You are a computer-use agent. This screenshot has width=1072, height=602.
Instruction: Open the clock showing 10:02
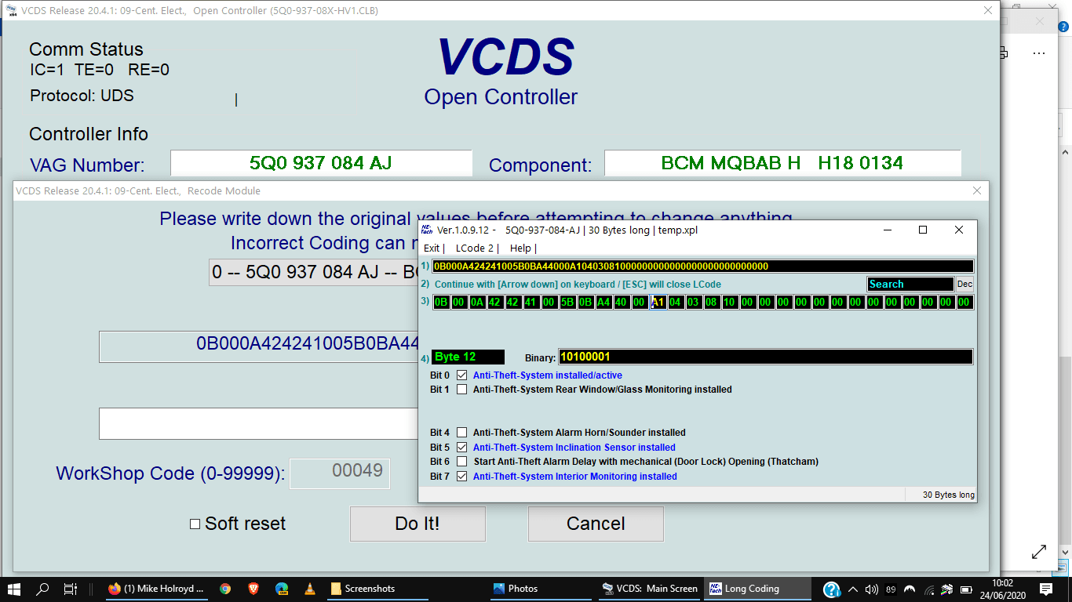1002,589
